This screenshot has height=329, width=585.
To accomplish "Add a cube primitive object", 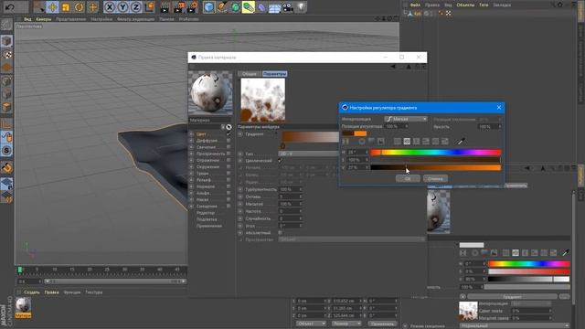I will pos(209,7).
